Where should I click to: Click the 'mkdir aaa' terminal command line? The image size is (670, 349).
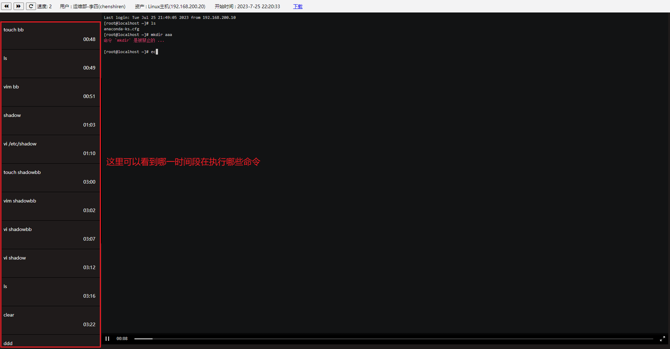tap(138, 35)
